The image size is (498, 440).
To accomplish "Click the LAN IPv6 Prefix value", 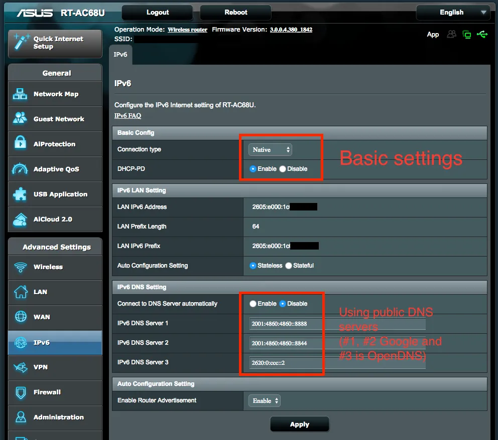I will (x=285, y=246).
